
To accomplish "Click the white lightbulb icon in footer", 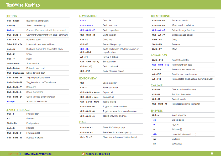I will (212, 154).
